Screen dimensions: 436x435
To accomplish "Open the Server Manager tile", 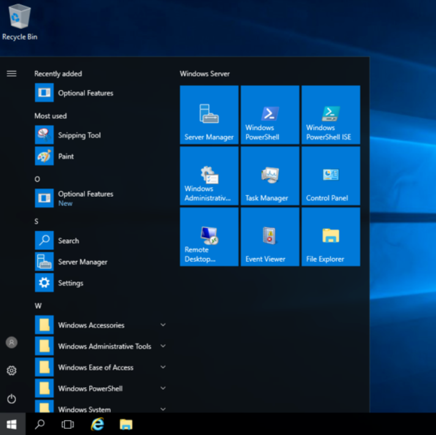I will click(209, 115).
